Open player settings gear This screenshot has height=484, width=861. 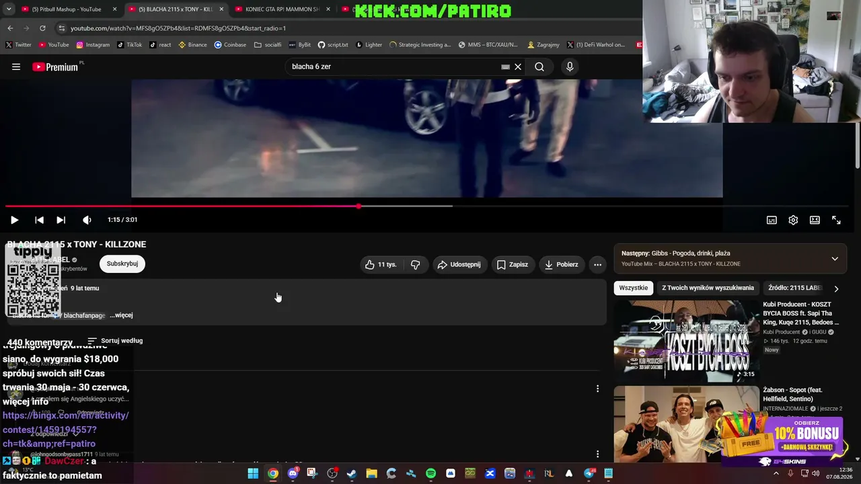793,220
